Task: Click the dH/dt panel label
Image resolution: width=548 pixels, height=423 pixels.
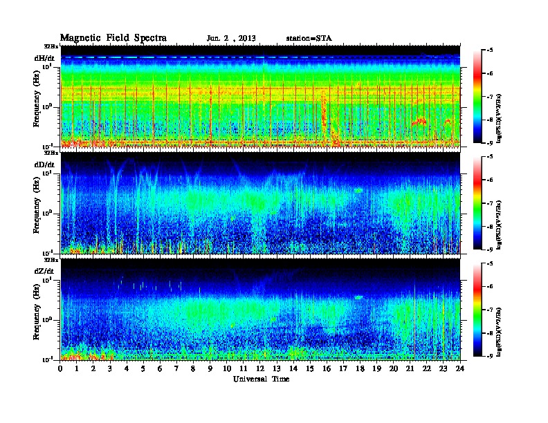Action: point(44,58)
